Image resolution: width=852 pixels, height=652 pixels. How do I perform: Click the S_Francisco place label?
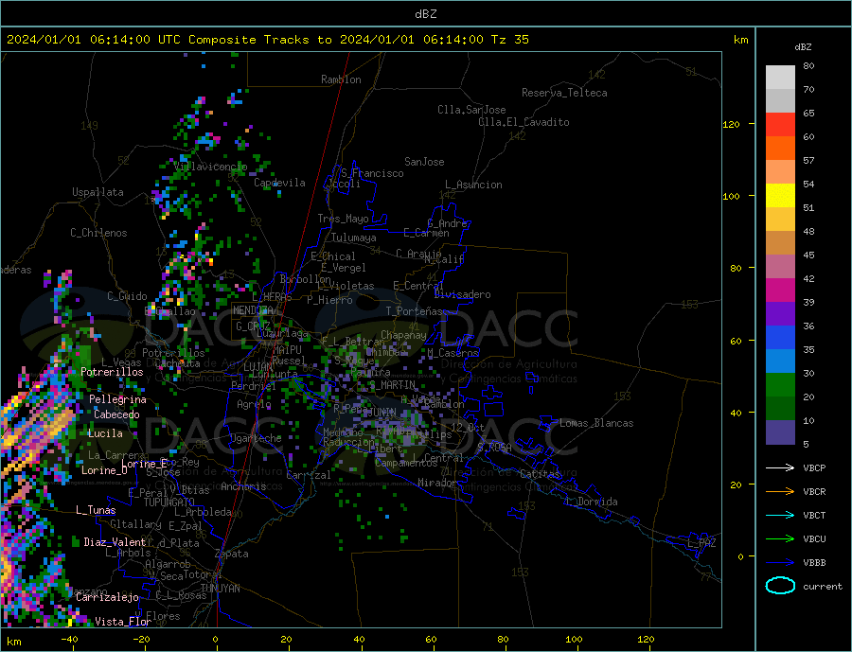click(372, 173)
